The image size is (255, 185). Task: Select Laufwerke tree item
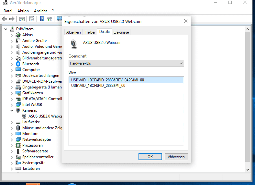[x=31, y=122]
